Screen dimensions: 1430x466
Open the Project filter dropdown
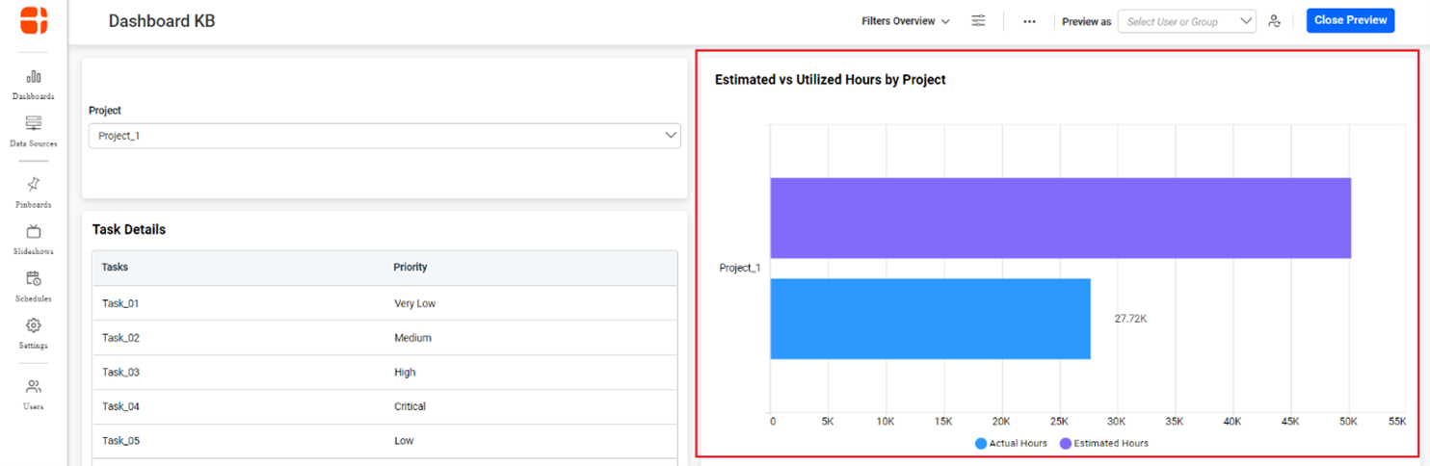coord(384,136)
